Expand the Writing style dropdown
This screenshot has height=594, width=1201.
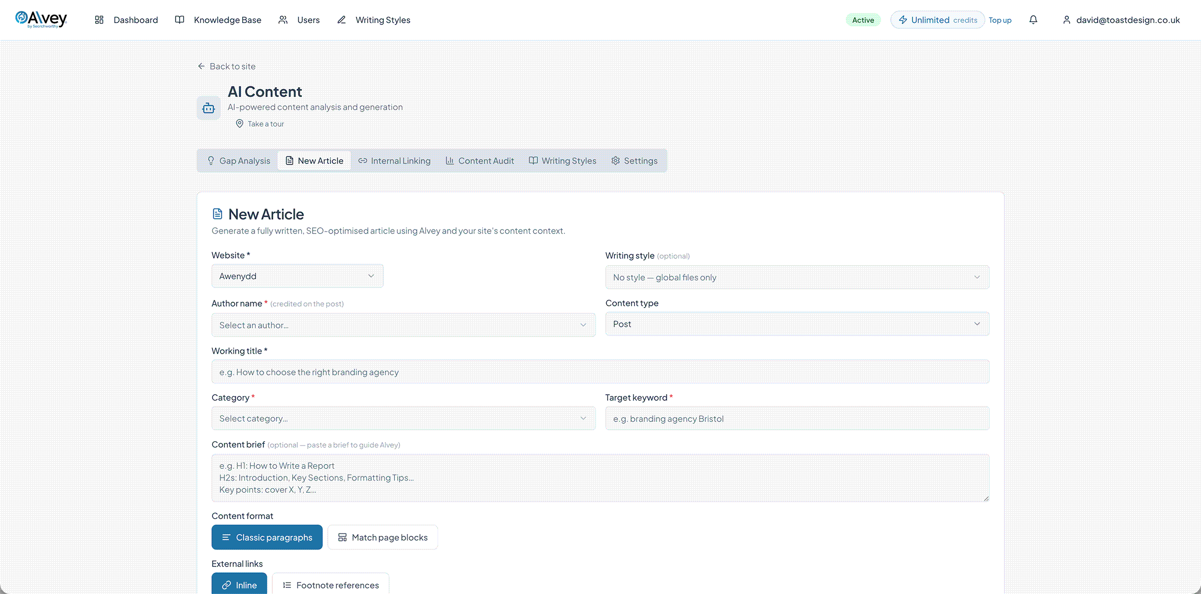click(x=797, y=277)
